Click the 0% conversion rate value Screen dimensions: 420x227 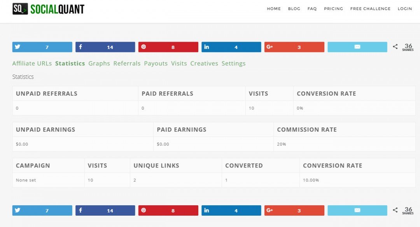[x=300, y=108]
